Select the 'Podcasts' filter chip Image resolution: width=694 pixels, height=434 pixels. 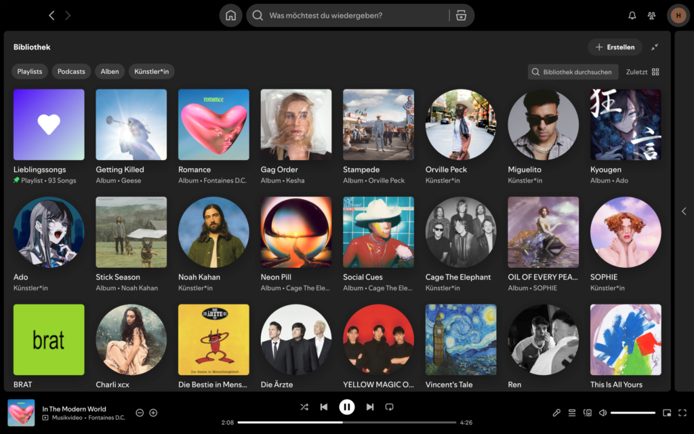tap(70, 71)
